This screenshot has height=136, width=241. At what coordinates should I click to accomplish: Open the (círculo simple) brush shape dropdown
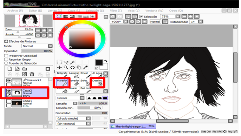[73, 118]
